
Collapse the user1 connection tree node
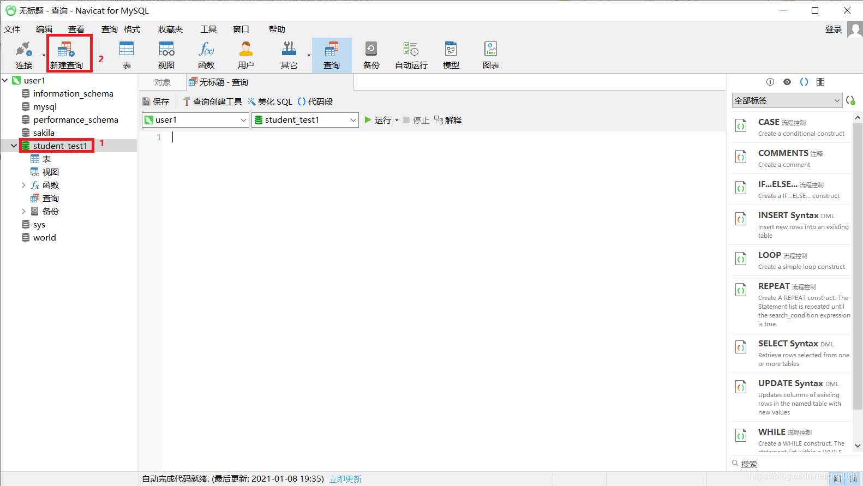[x=5, y=80]
